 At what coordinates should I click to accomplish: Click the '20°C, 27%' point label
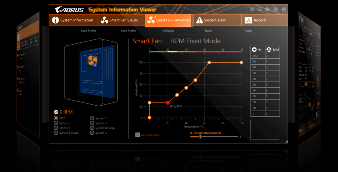(x=176, y=106)
